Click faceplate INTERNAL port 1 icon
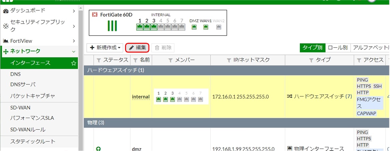Viewport: 390px width, 151px height. click(140, 27)
